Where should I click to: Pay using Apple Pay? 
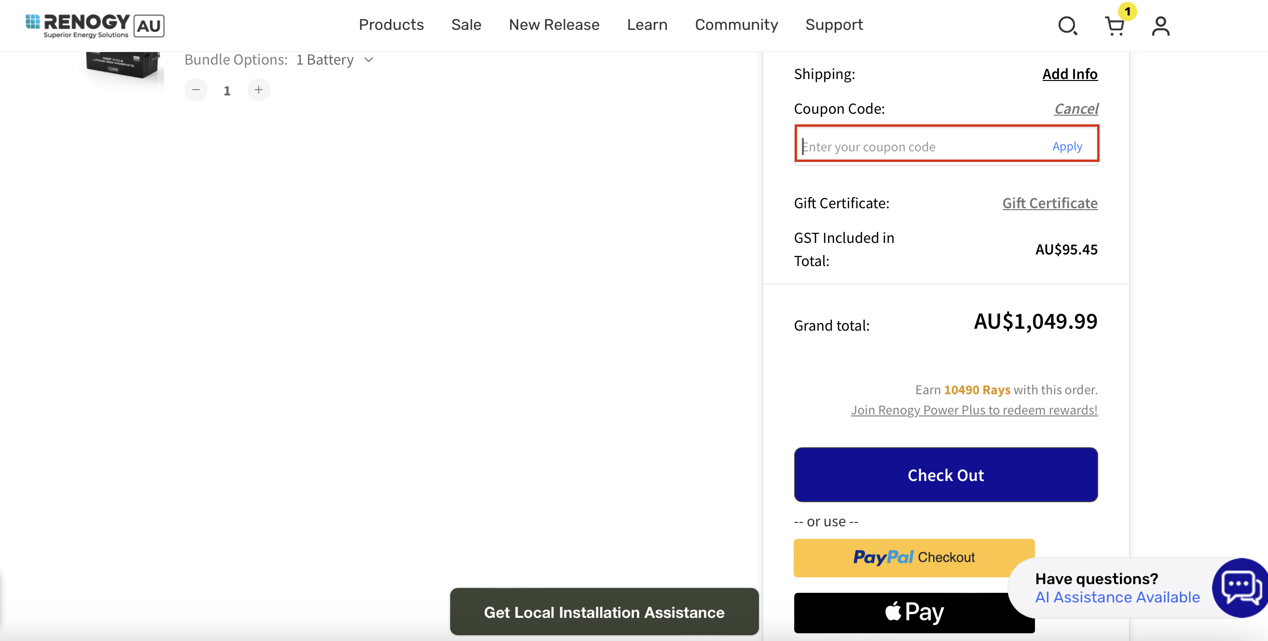914,612
